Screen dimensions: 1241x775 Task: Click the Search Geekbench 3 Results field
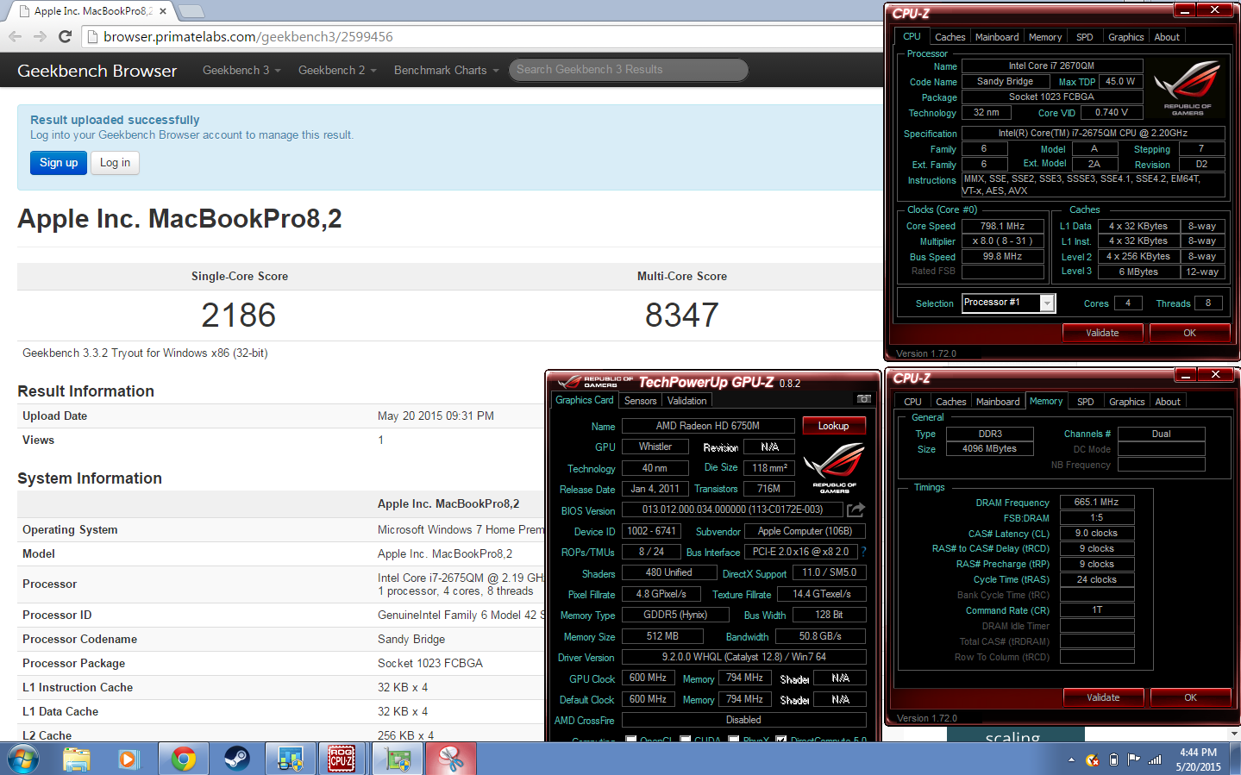[628, 70]
